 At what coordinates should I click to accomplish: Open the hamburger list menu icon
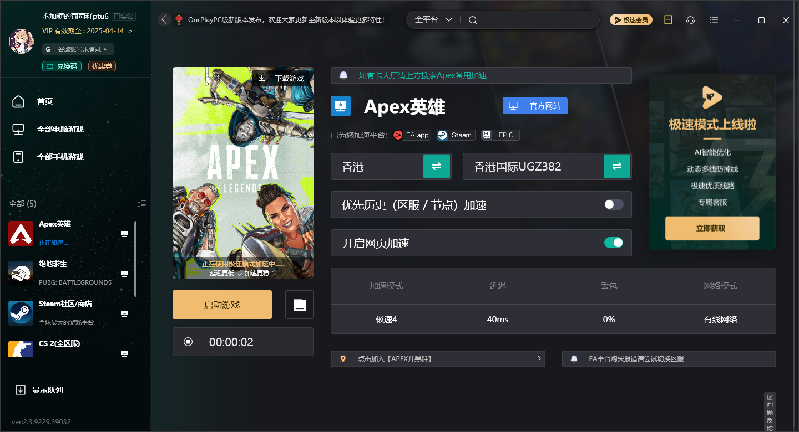pos(714,20)
